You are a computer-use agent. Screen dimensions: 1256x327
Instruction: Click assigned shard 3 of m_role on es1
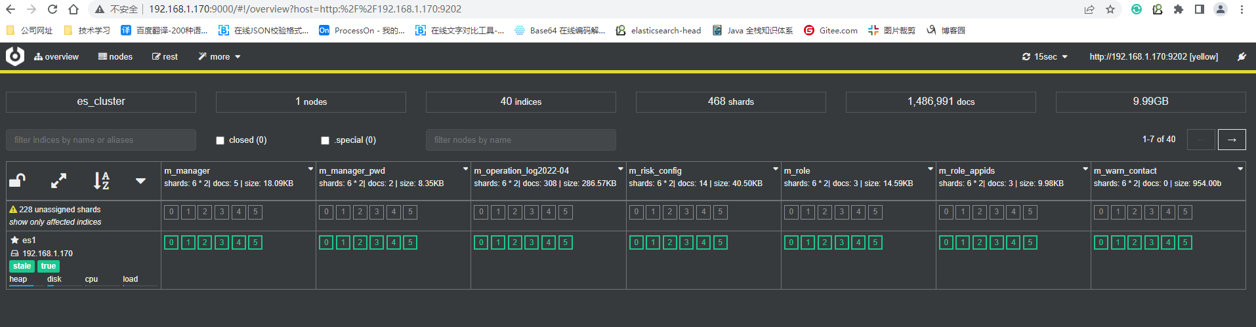pos(841,242)
